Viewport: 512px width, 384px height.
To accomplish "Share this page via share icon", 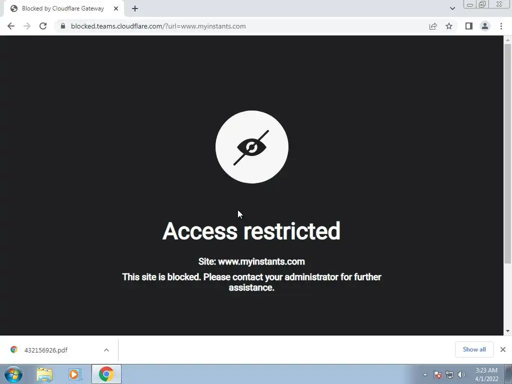I will point(433,26).
